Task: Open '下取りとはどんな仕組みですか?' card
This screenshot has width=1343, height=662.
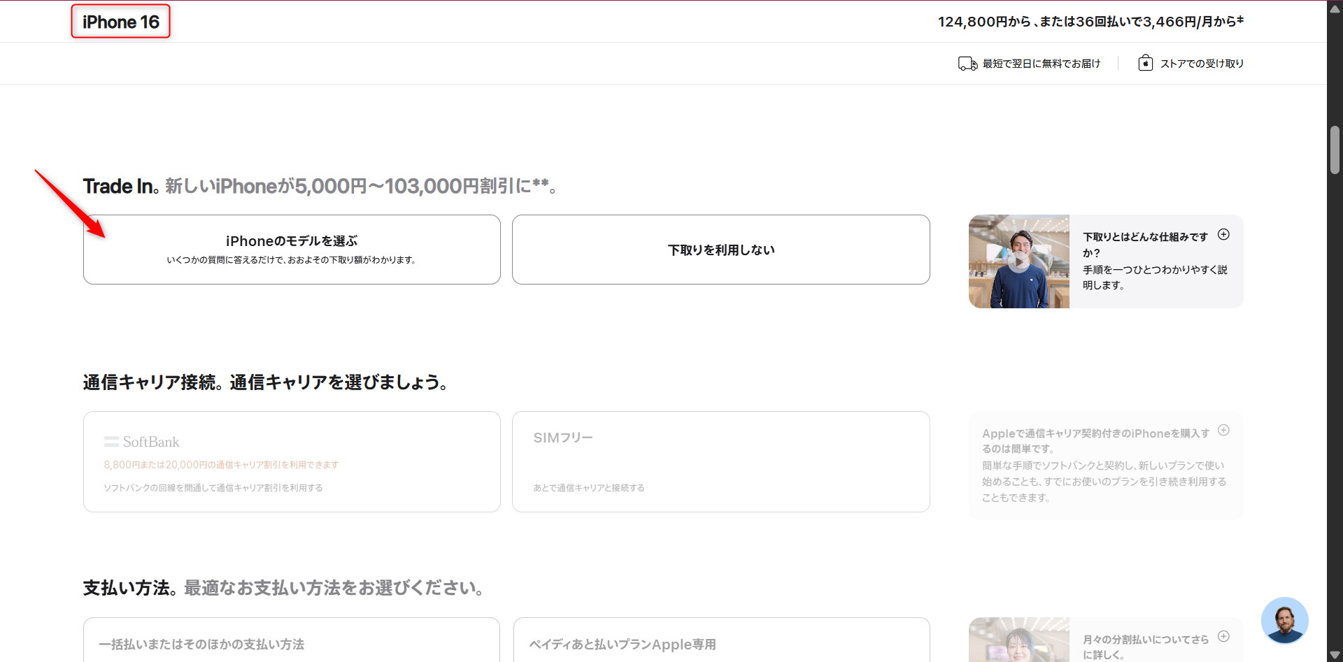Action: 1106,261
